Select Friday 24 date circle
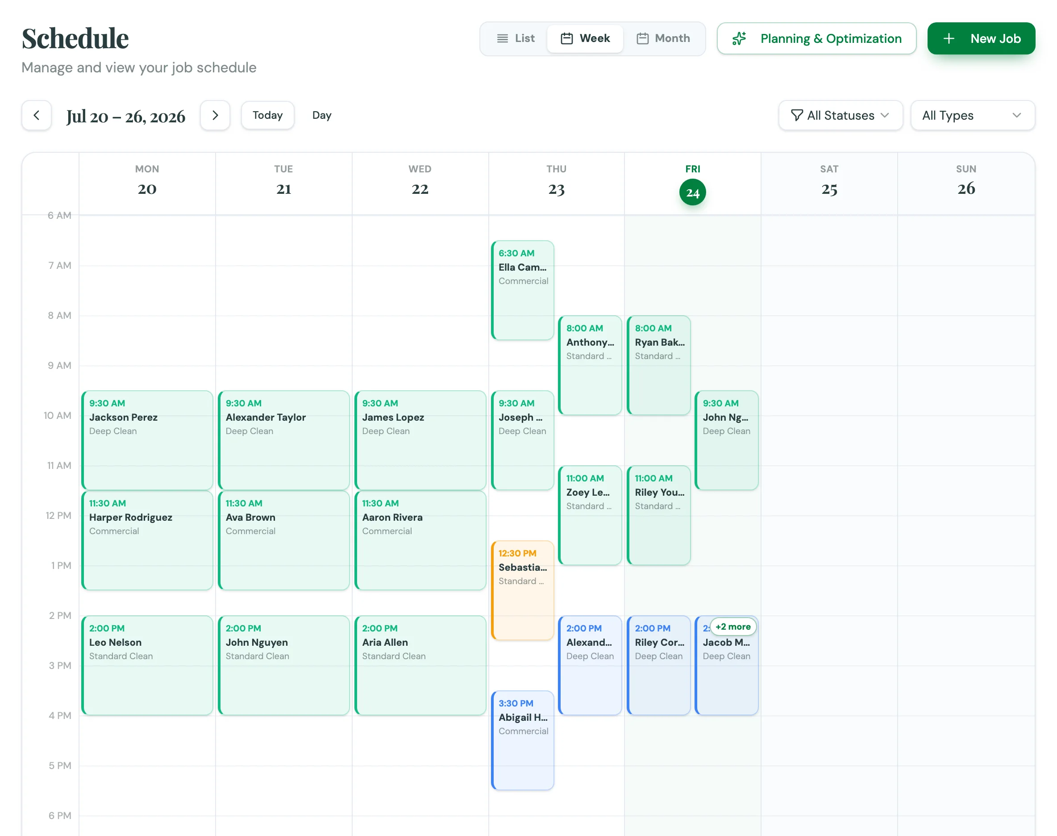1057x836 pixels. pos(692,192)
